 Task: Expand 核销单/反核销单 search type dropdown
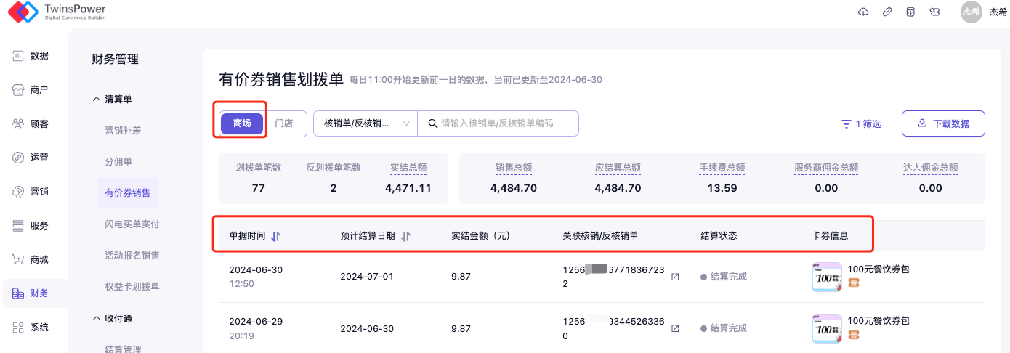tap(365, 123)
